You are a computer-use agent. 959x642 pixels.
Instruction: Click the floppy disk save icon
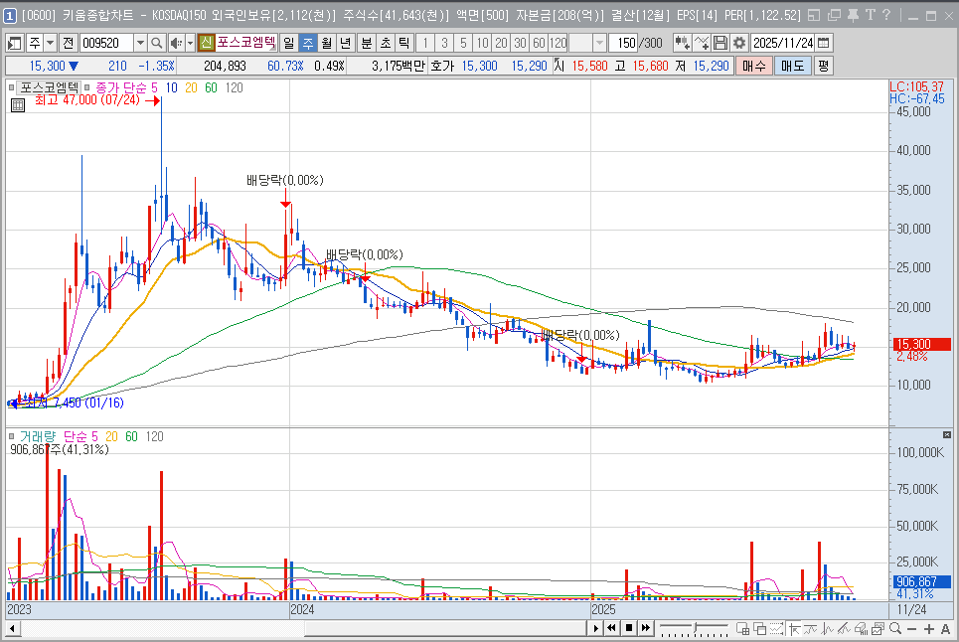pyautogui.click(x=721, y=43)
